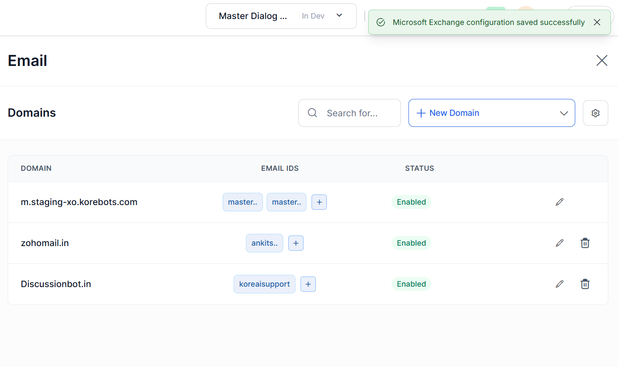618x367 pixels.
Task: Select the koreaisupport email chip
Action: tap(264, 284)
